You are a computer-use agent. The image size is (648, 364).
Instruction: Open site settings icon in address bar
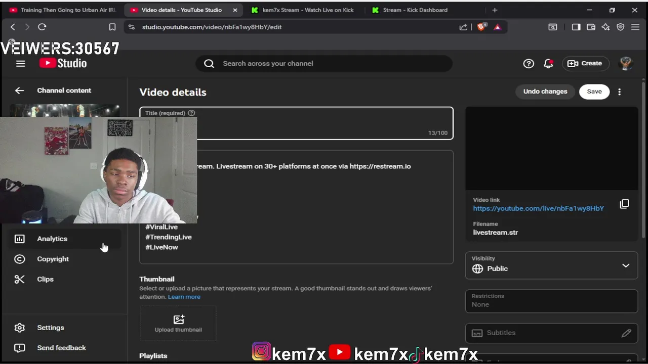132,27
